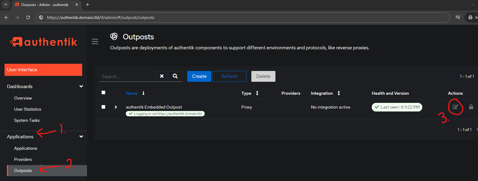Go back in browser history
The width and height of the screenshot is (478, 181).
6,17
